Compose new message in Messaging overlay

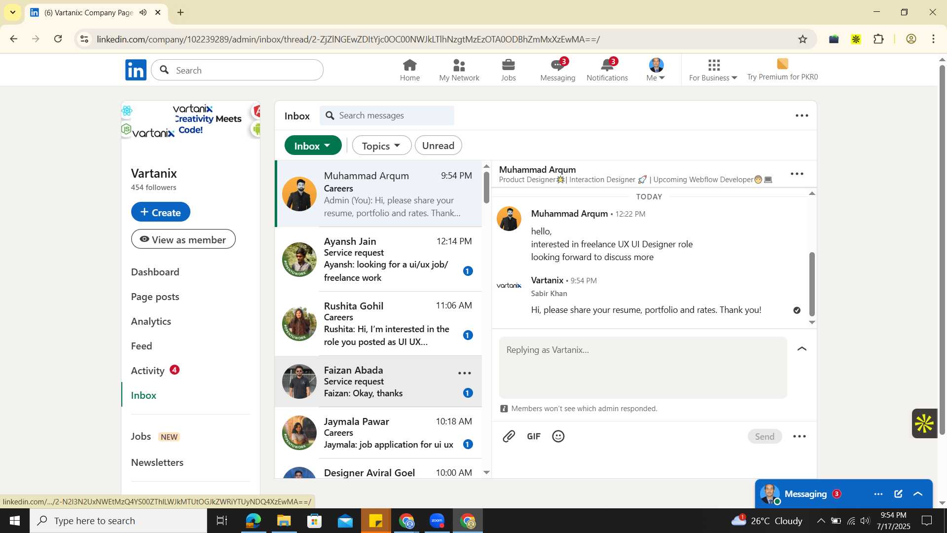(x=898, y=494)
